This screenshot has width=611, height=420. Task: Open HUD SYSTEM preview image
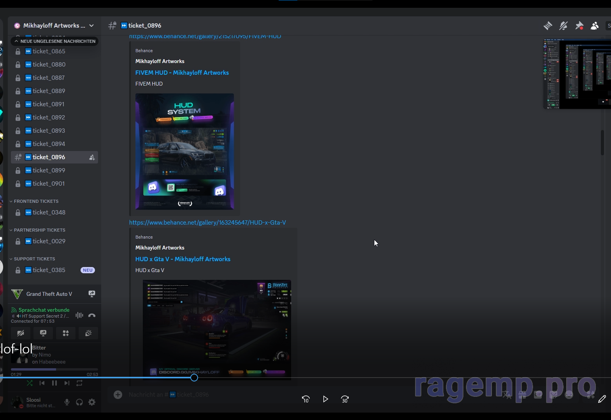tap(184, 151)
